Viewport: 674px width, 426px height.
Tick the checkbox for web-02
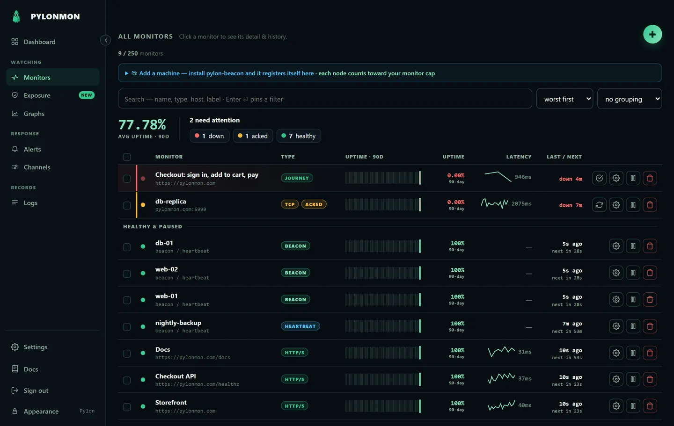[127, 274]
